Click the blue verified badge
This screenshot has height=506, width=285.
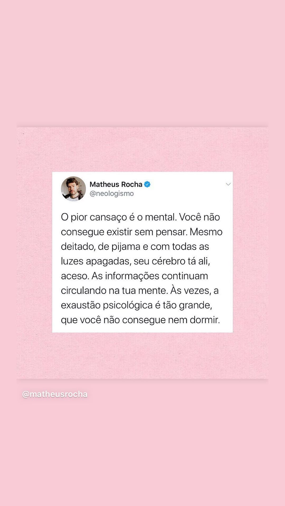147,184
